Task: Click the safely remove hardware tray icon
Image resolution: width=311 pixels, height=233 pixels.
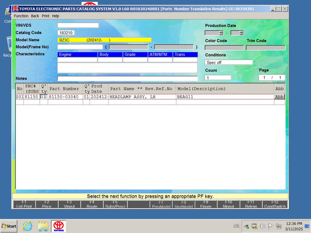Action: [246, 226]
